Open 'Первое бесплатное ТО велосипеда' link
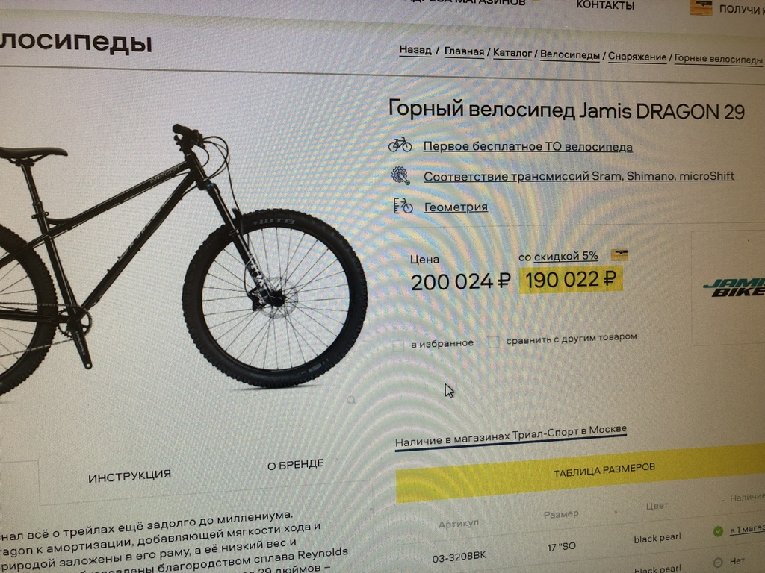 [527, 147]
